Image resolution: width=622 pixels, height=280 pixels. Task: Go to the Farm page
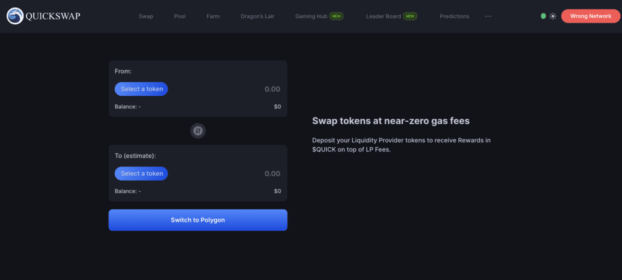tap(213, 16)
